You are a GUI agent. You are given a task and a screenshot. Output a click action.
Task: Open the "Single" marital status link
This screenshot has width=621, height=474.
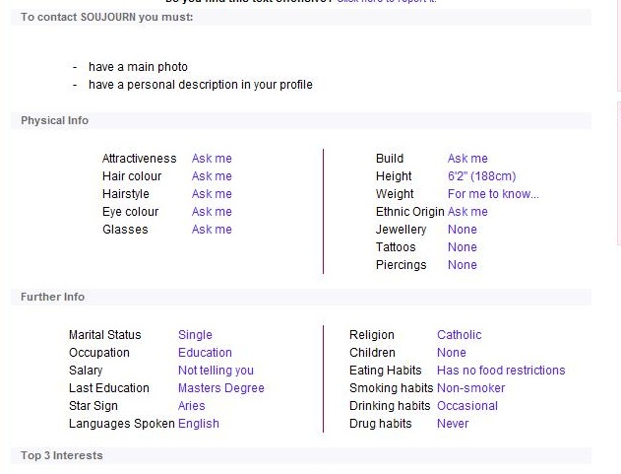point(195,335)
